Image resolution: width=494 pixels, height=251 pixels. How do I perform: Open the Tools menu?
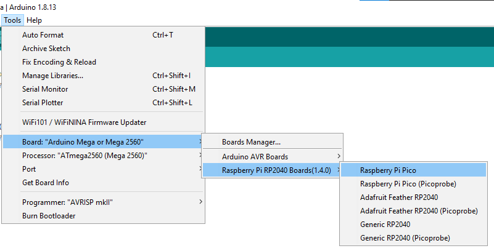pos(12,20)
